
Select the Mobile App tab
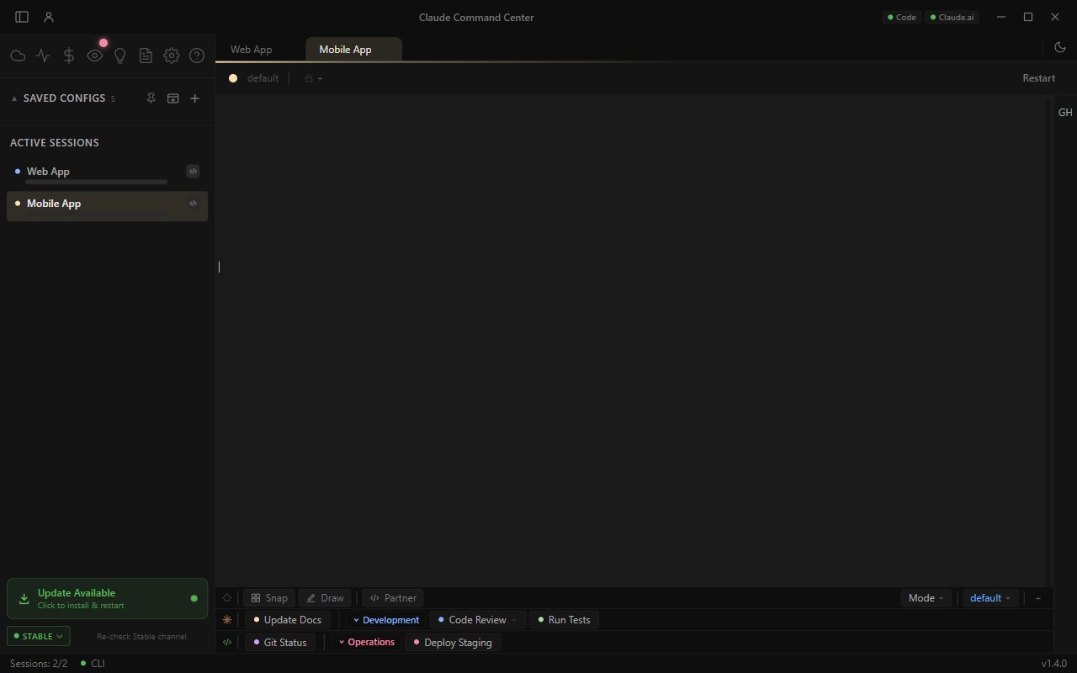tap(353, 50)
